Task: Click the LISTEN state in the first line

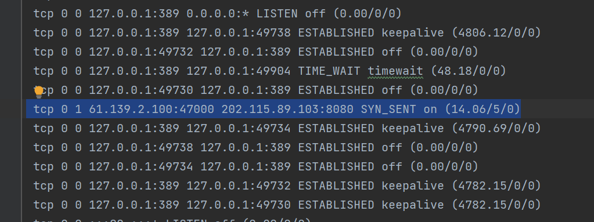Action: tap(277, 13)
